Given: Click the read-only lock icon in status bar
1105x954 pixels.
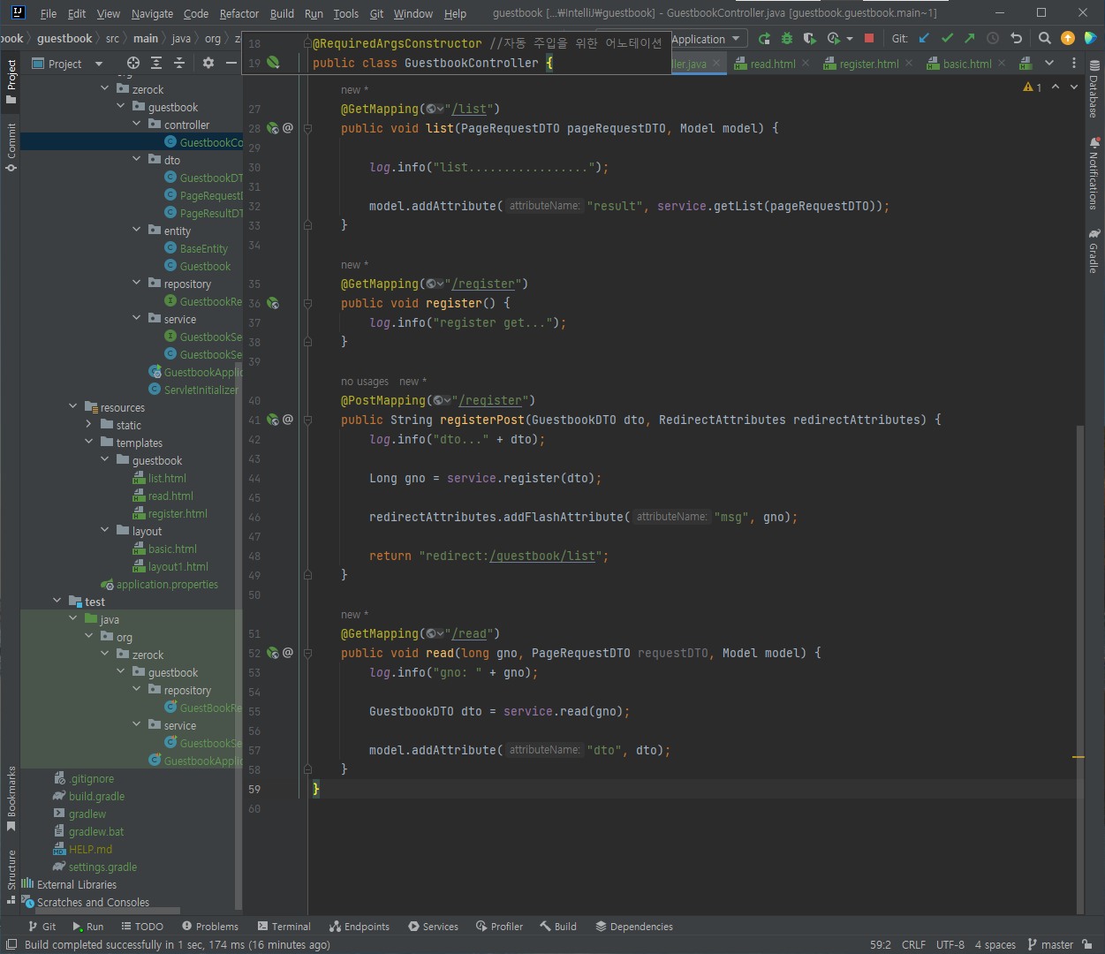Looking at the screenshot, I should pyautogui.click(x=1087, y=944).
